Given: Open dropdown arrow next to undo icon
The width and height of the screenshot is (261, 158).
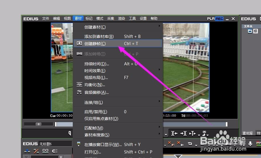Looking at the screenshot, I should click(x=196, y=145).
